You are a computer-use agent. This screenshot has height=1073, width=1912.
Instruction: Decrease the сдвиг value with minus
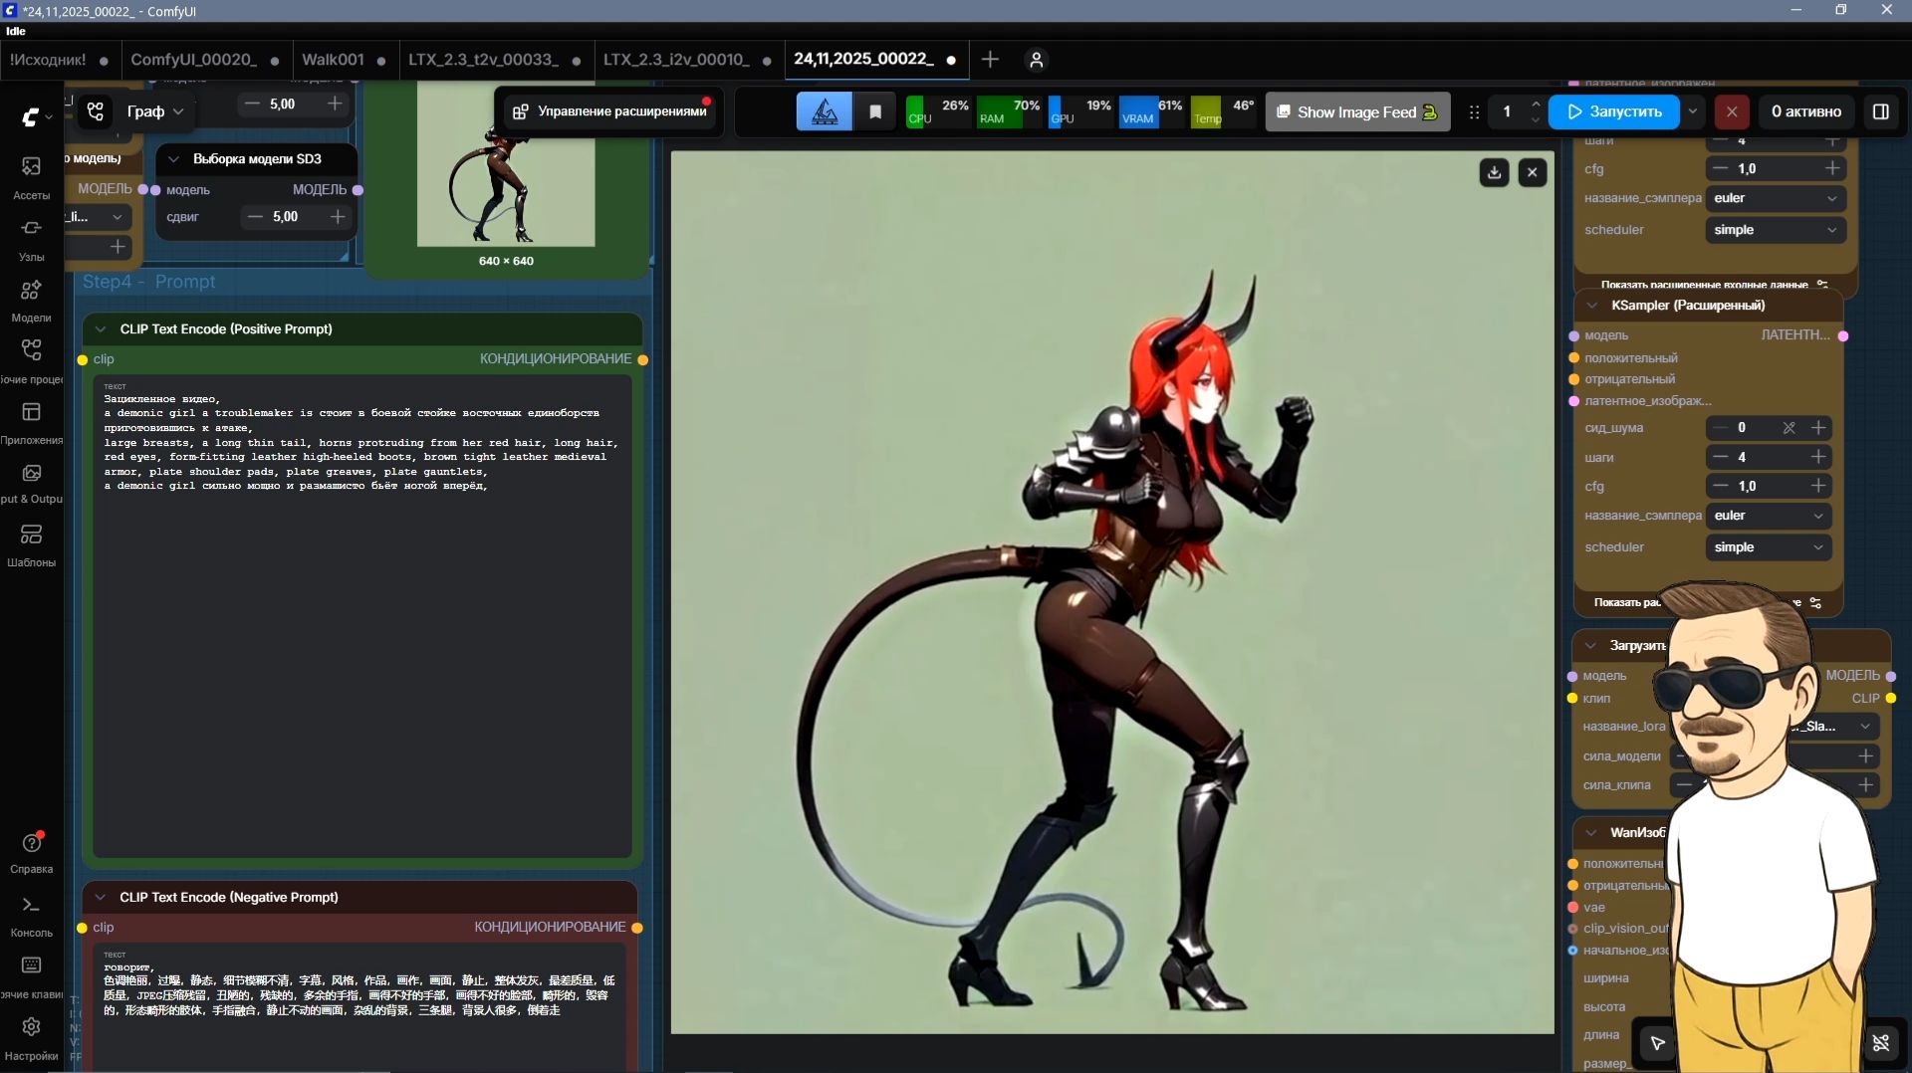(255, 217)
